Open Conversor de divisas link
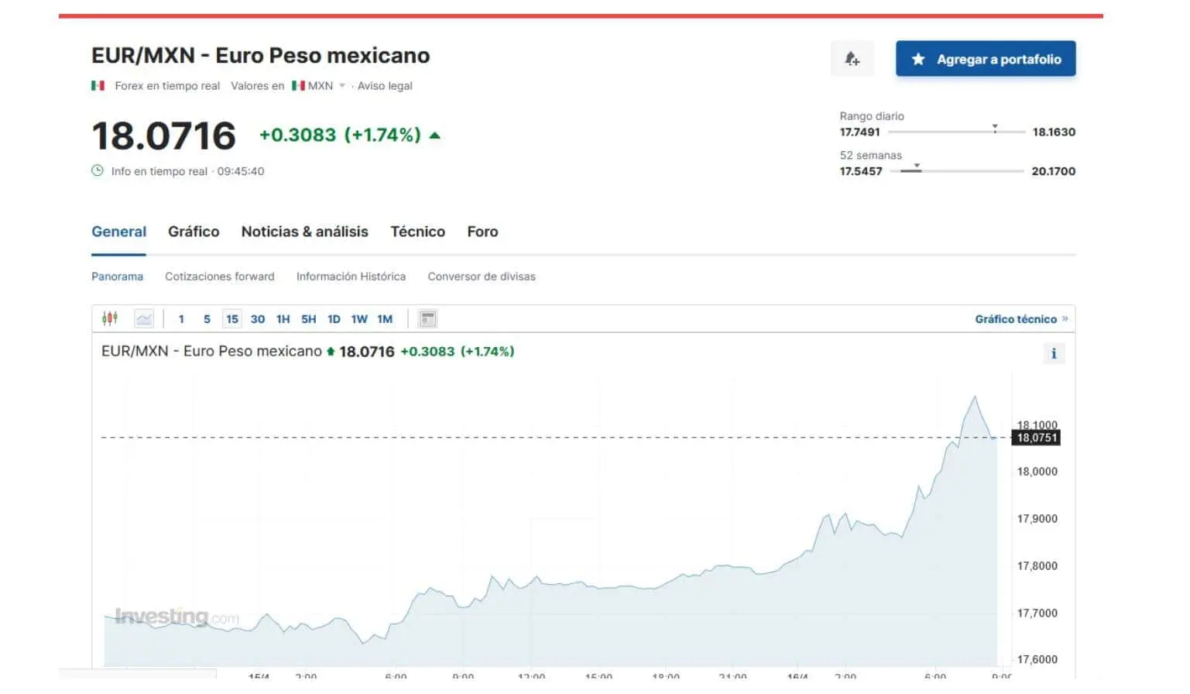This screenshot has height=694, width=1190. pos(482,277)
